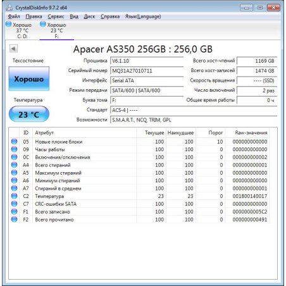This screenshot has height=286, width=286.
Task: Select the Всего стираний row
Action: 139,165
